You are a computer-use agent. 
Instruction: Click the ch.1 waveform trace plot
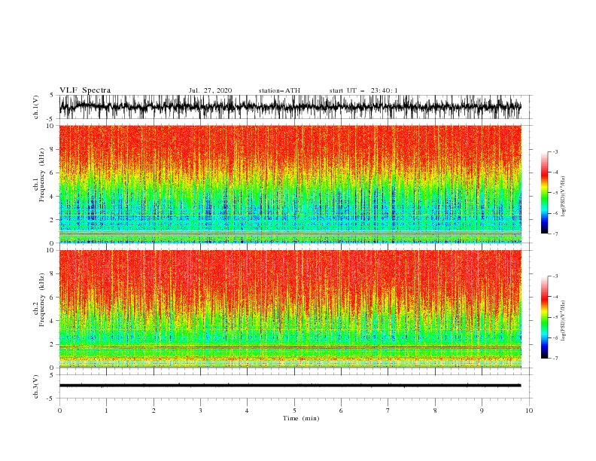[290, 107]
